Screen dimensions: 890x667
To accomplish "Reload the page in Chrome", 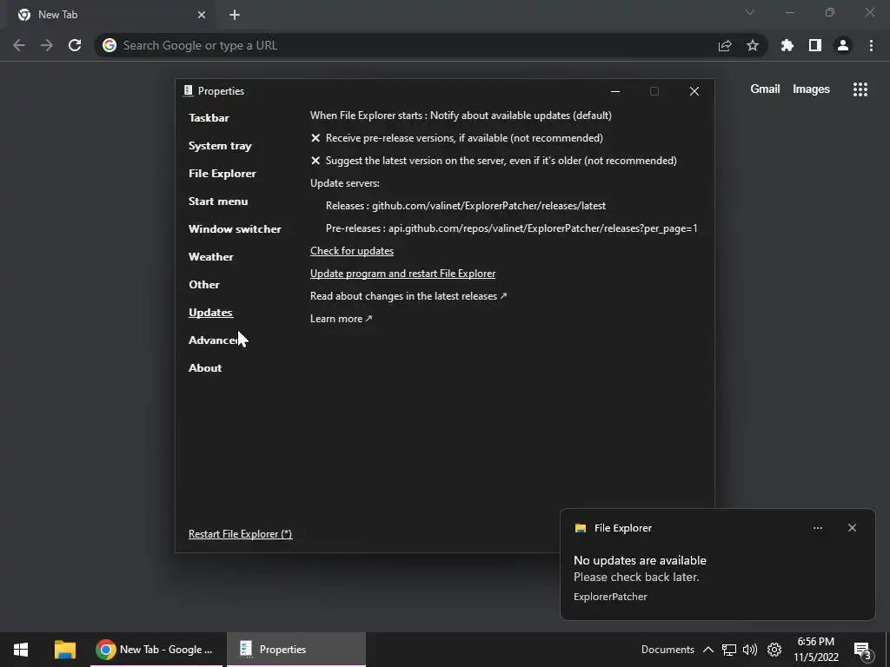I will (75, 45).
